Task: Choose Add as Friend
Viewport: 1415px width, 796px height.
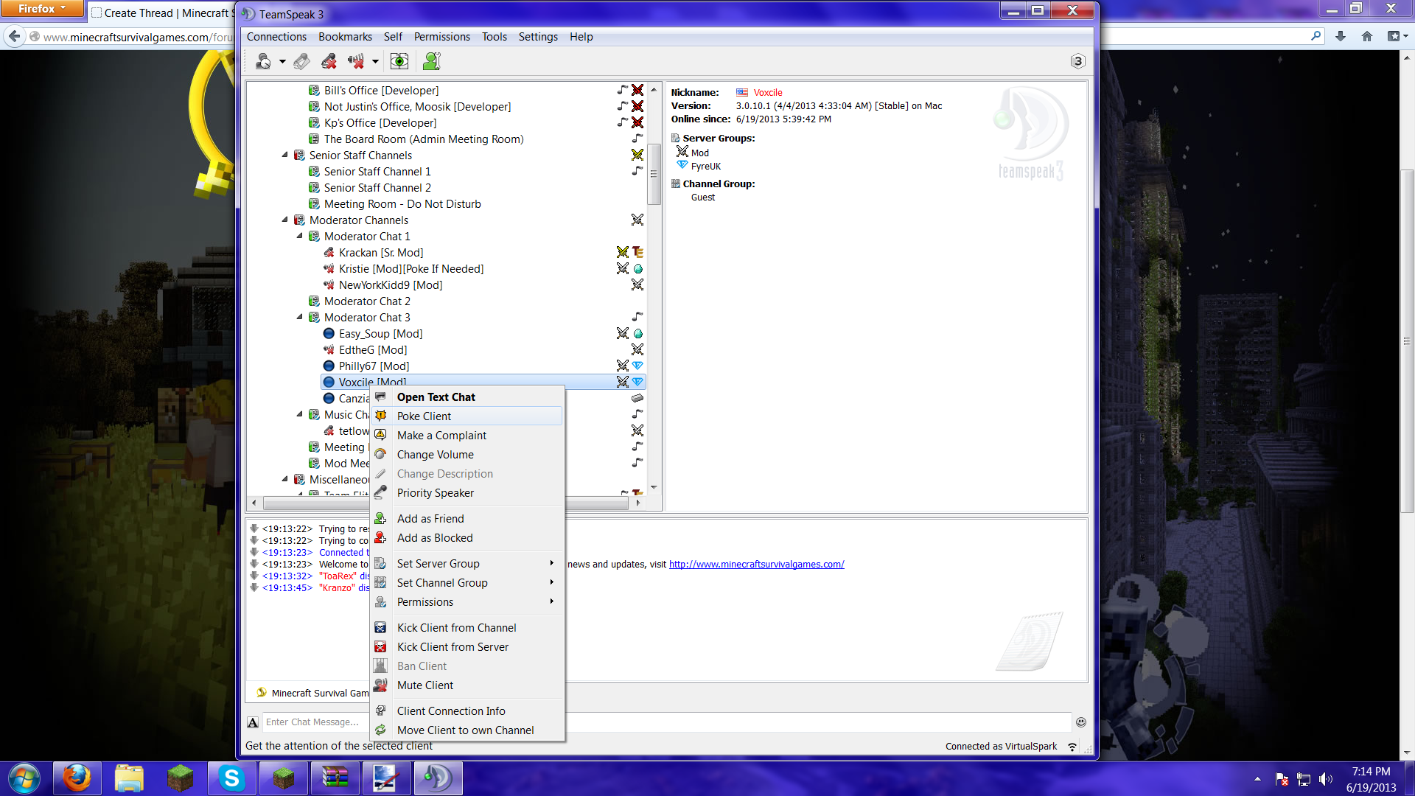Action: click(467, 519)
